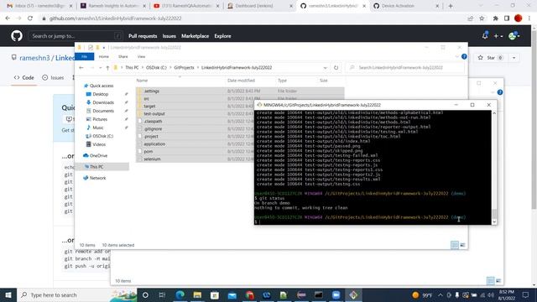
Task: Switch Explorer to details view icon
Action: tap(455, 245)
